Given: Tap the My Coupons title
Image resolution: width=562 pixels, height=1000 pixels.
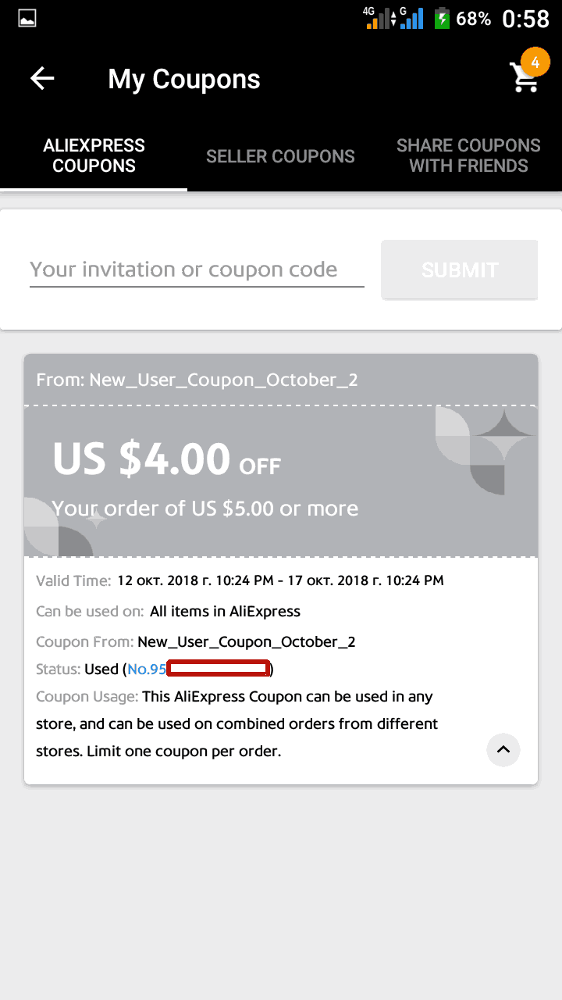Looking at the screenshot, I should point(184,79).
